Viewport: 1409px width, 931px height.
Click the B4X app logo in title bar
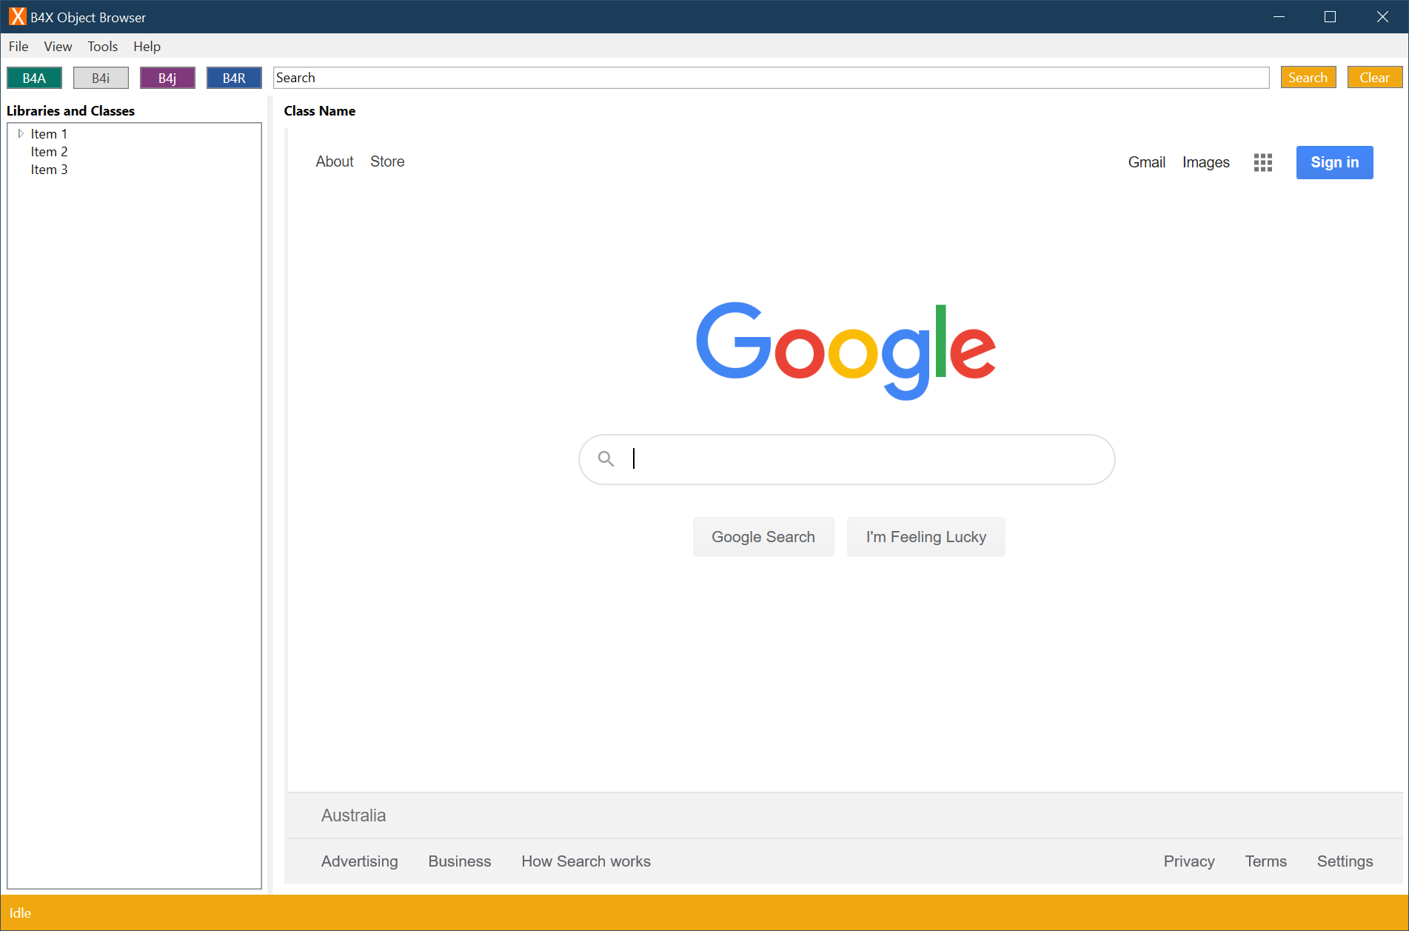(x=17, y=16)
